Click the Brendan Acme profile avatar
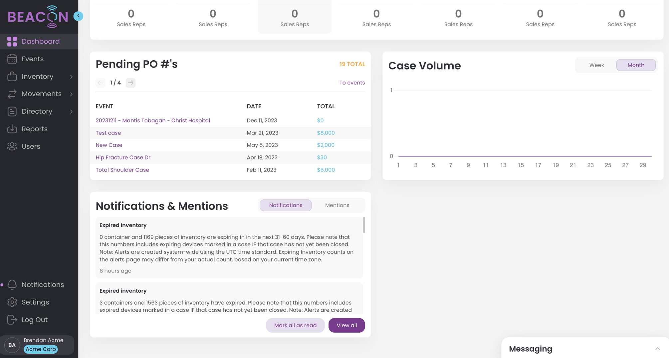Screen dimensions: 669x358 point(12,345)
